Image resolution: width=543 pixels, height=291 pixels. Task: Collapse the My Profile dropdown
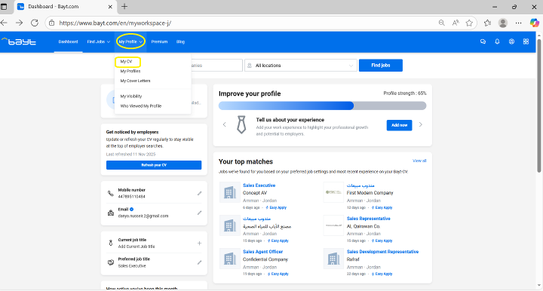click(130, 41)
